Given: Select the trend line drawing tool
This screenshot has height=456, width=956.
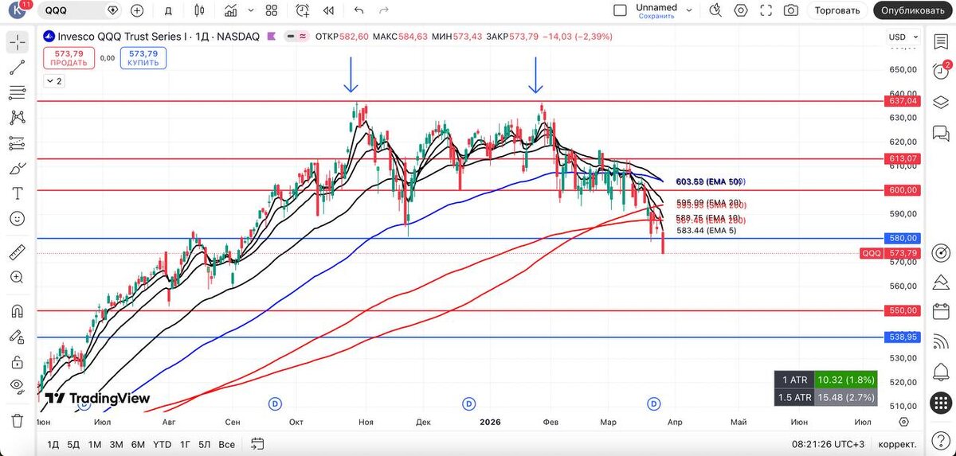Looking at the screenshot, I should coord(18,67).
